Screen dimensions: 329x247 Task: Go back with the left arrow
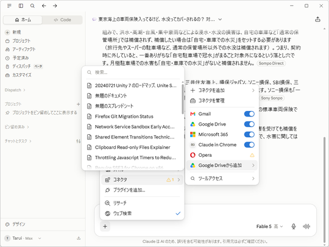pyautogui.click(x=44, y=6)
